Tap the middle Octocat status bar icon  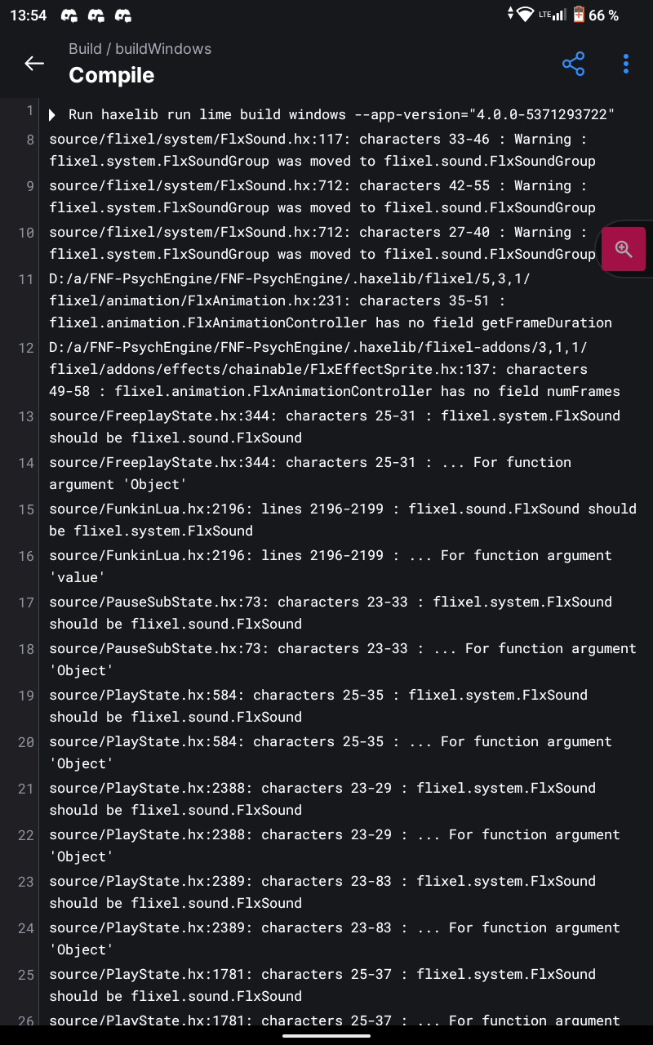coord(96,15)
